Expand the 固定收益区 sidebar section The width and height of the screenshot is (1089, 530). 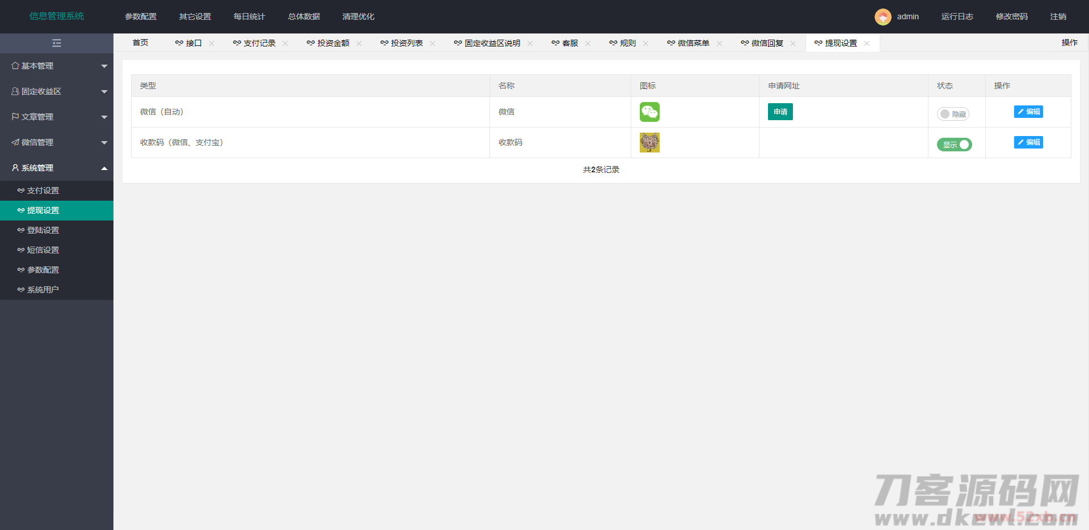(57, 91)
